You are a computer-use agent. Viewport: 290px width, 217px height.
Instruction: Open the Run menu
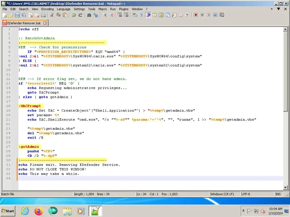(113, 9)
